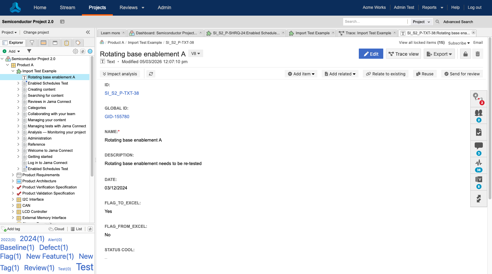Click into the Search input field
This screenshot has height=274, width=492.
pos(375,22)
